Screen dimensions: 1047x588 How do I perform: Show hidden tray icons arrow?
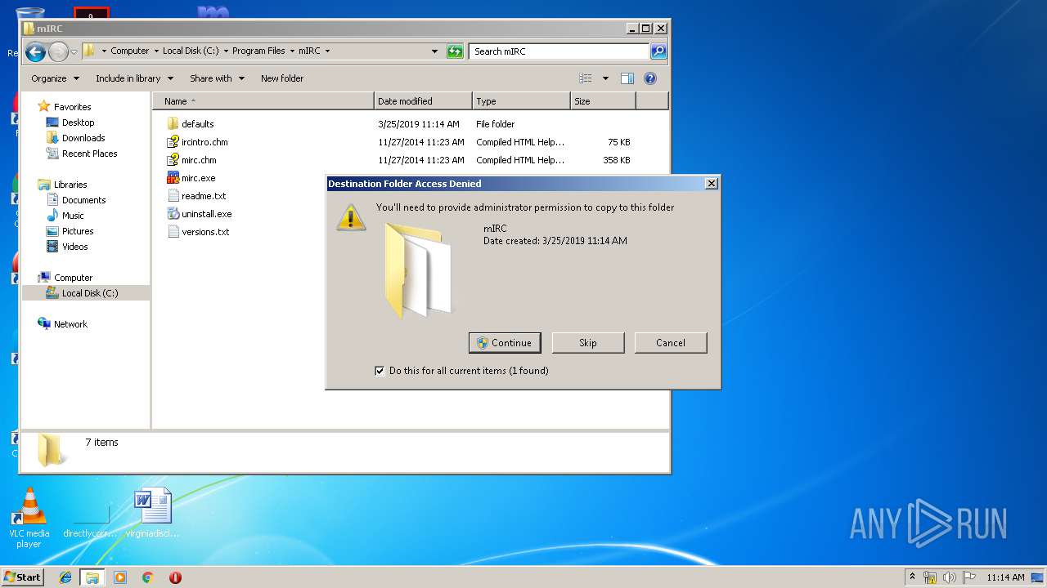pos(913,577)
